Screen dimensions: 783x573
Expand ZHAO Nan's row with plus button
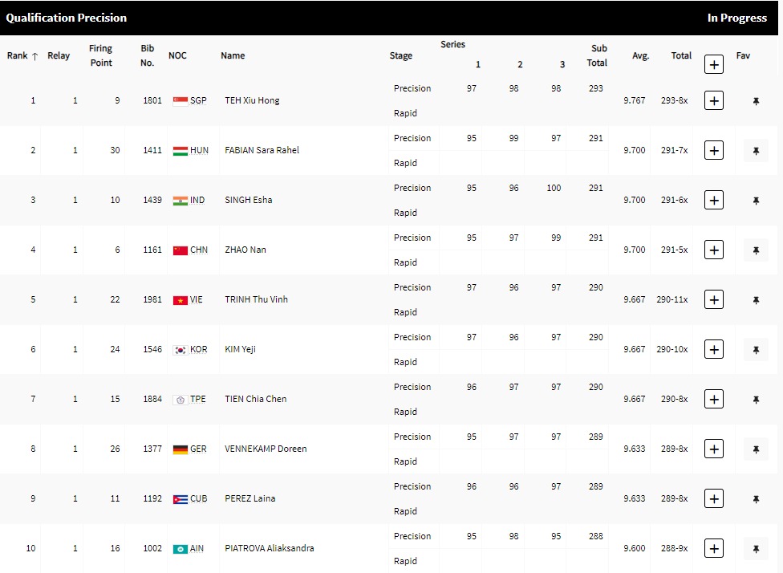713,250
